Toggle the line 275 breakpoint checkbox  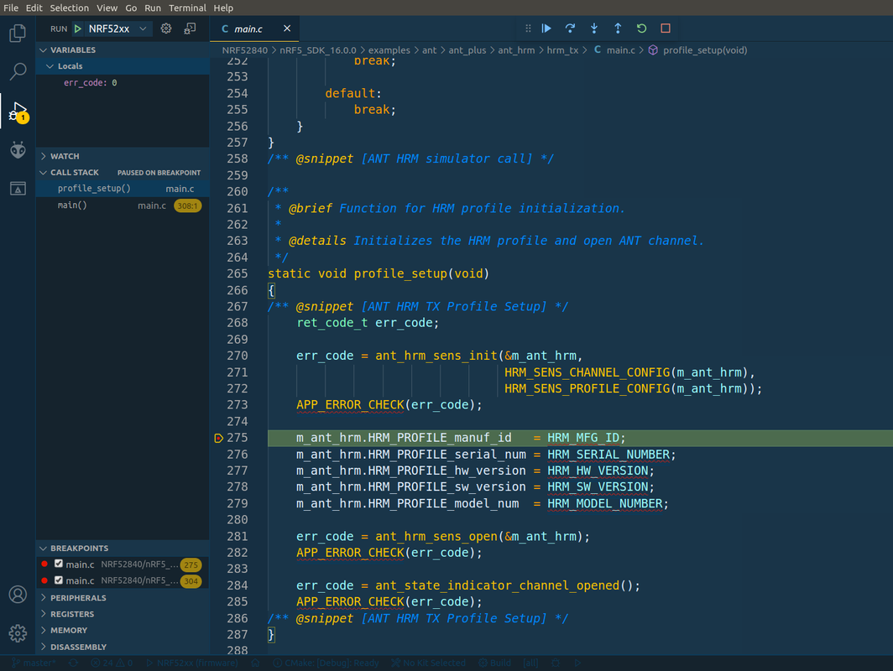click(59, 564)
